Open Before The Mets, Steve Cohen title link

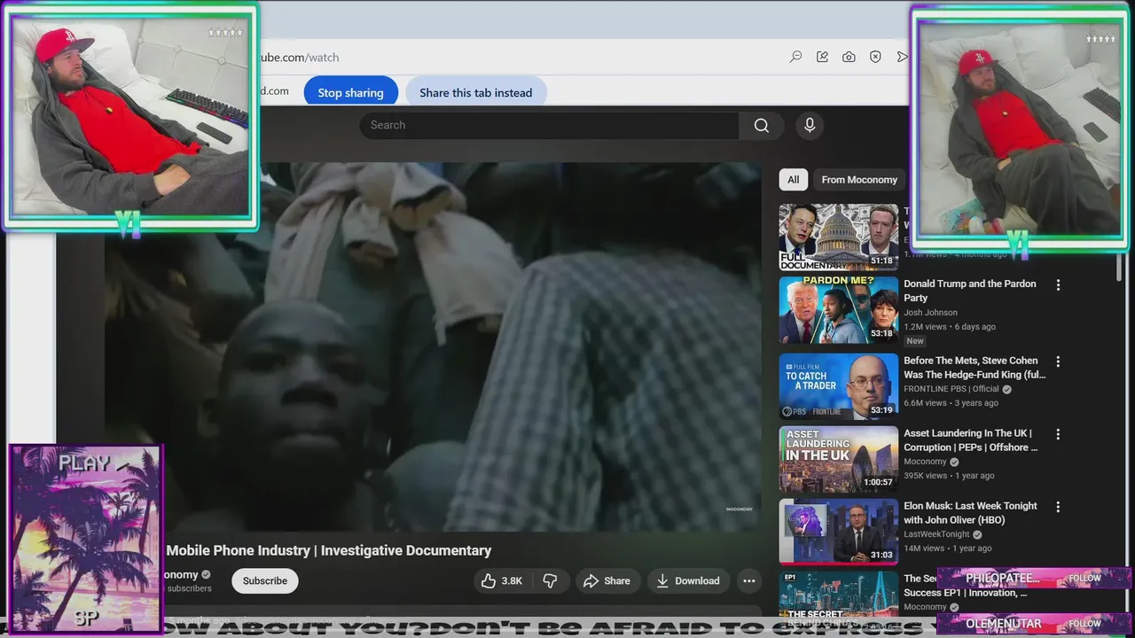point(975,368)
